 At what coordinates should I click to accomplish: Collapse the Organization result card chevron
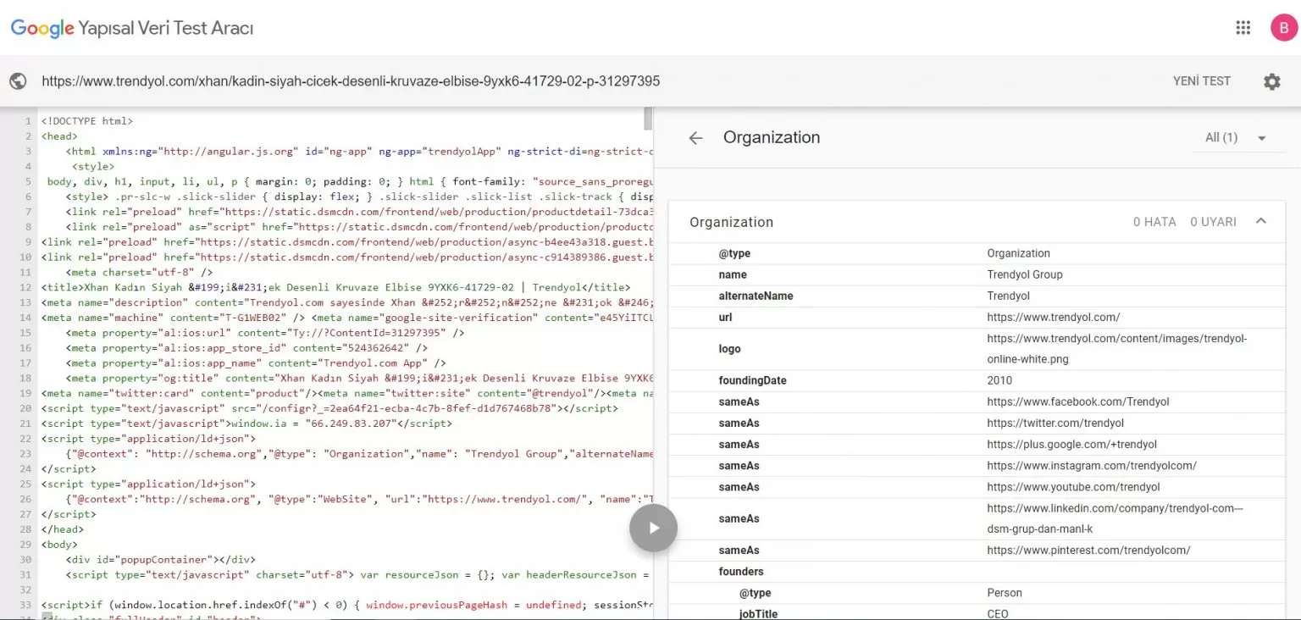1260,222
